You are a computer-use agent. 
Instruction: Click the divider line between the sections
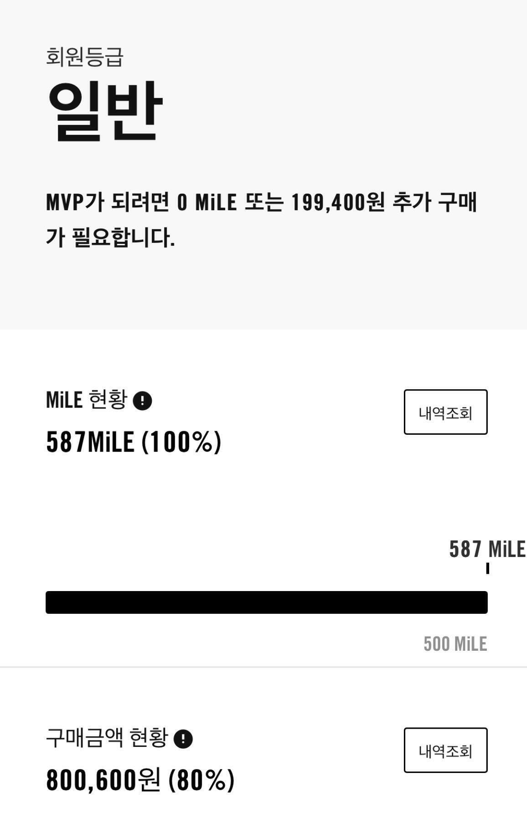(x=263, y=667)
